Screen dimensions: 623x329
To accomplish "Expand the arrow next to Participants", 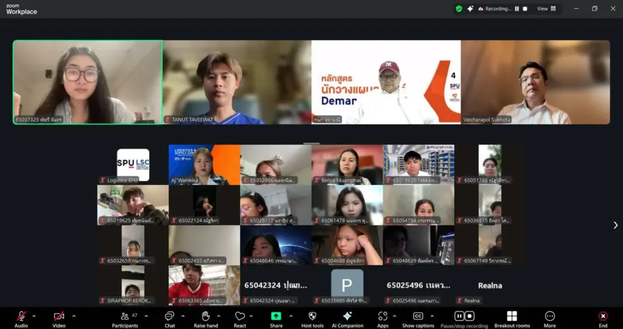I will tap(146, 316).
